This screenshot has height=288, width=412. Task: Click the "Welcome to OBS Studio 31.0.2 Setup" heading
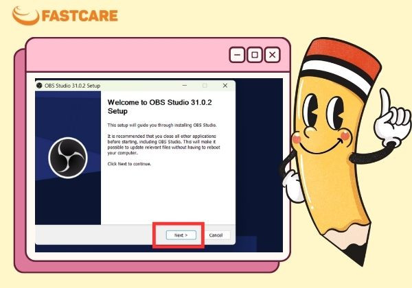(159, 106)
